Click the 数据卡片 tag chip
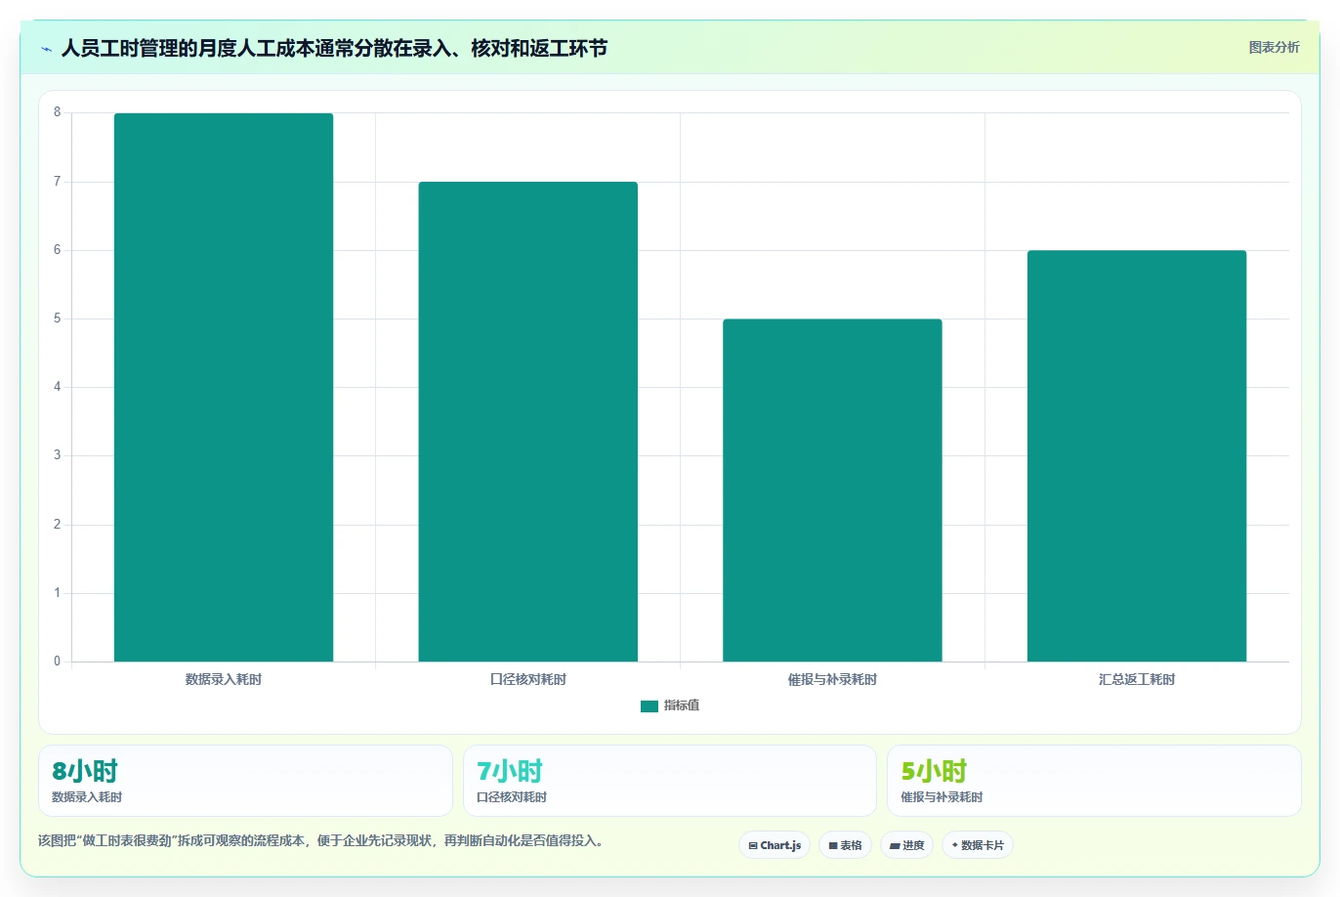Viewport: 1340px width, 897px height. (978, 845)
